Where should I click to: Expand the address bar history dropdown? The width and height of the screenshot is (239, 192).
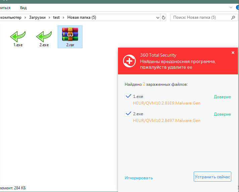(158, 18)
